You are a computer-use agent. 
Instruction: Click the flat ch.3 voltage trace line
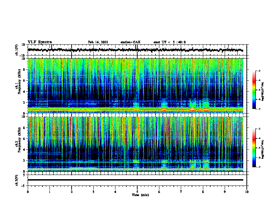[x=135, y=180]
